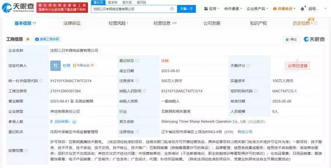Open the 经营风险 tab
The image size is (331, 168).
click(118, 24)
